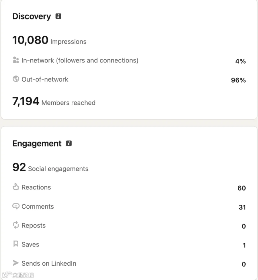
Task: Click the Comments speech bubble icon
Action: [16, 206]
